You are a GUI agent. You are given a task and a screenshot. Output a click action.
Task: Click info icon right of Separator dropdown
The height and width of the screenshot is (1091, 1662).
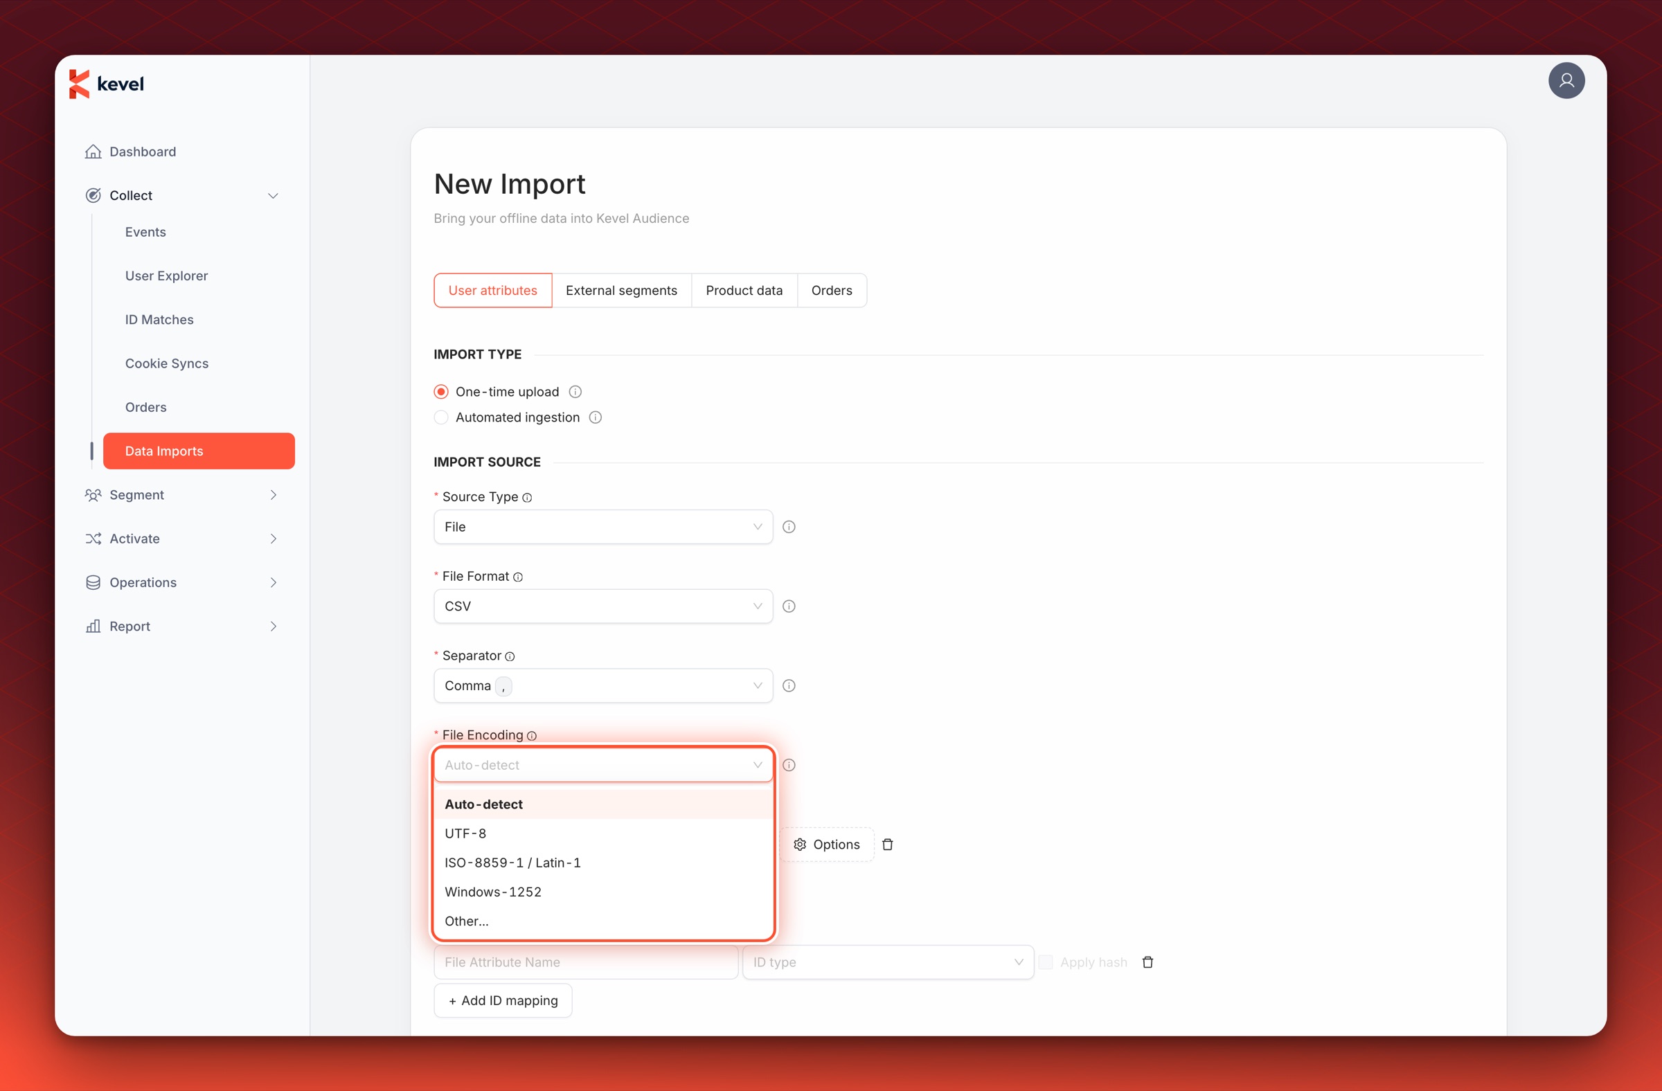(x=788, y=686)
